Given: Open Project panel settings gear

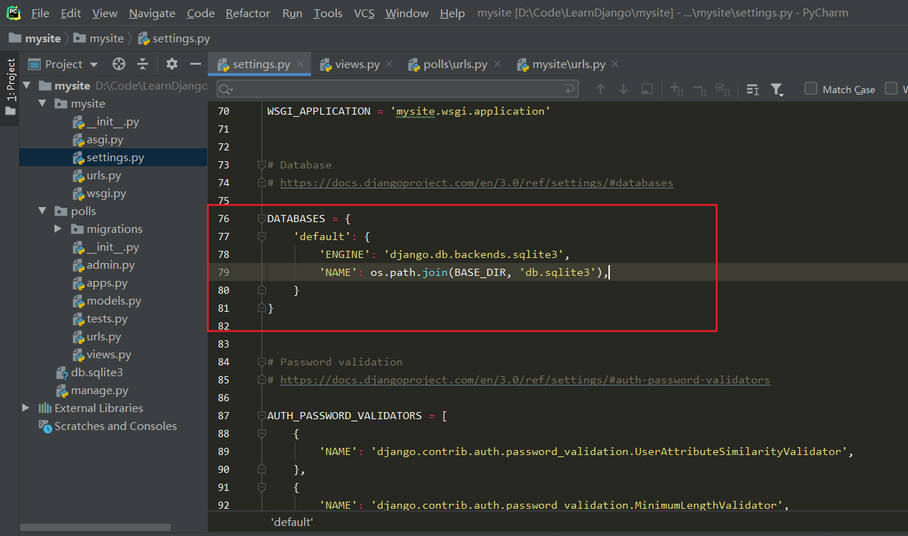Looking at the screenshot, I should [x=172, y=64].
